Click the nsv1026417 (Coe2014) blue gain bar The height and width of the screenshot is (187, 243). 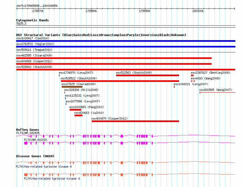[x=126, y=41]
